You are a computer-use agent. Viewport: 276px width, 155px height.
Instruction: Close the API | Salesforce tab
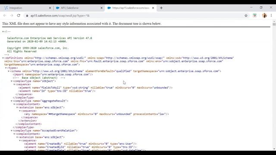101,8
